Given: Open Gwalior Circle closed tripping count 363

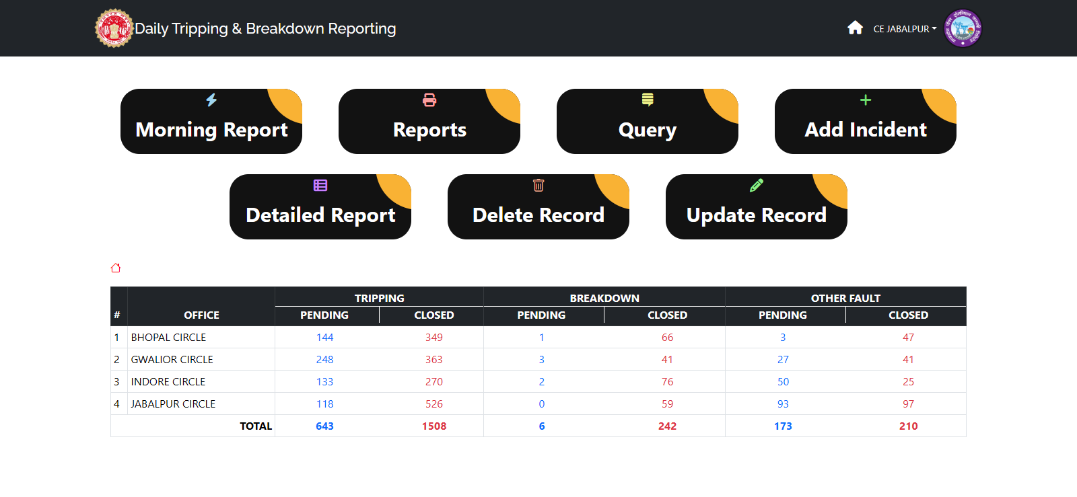Looking at the screenshot, I should click(434, 360).
